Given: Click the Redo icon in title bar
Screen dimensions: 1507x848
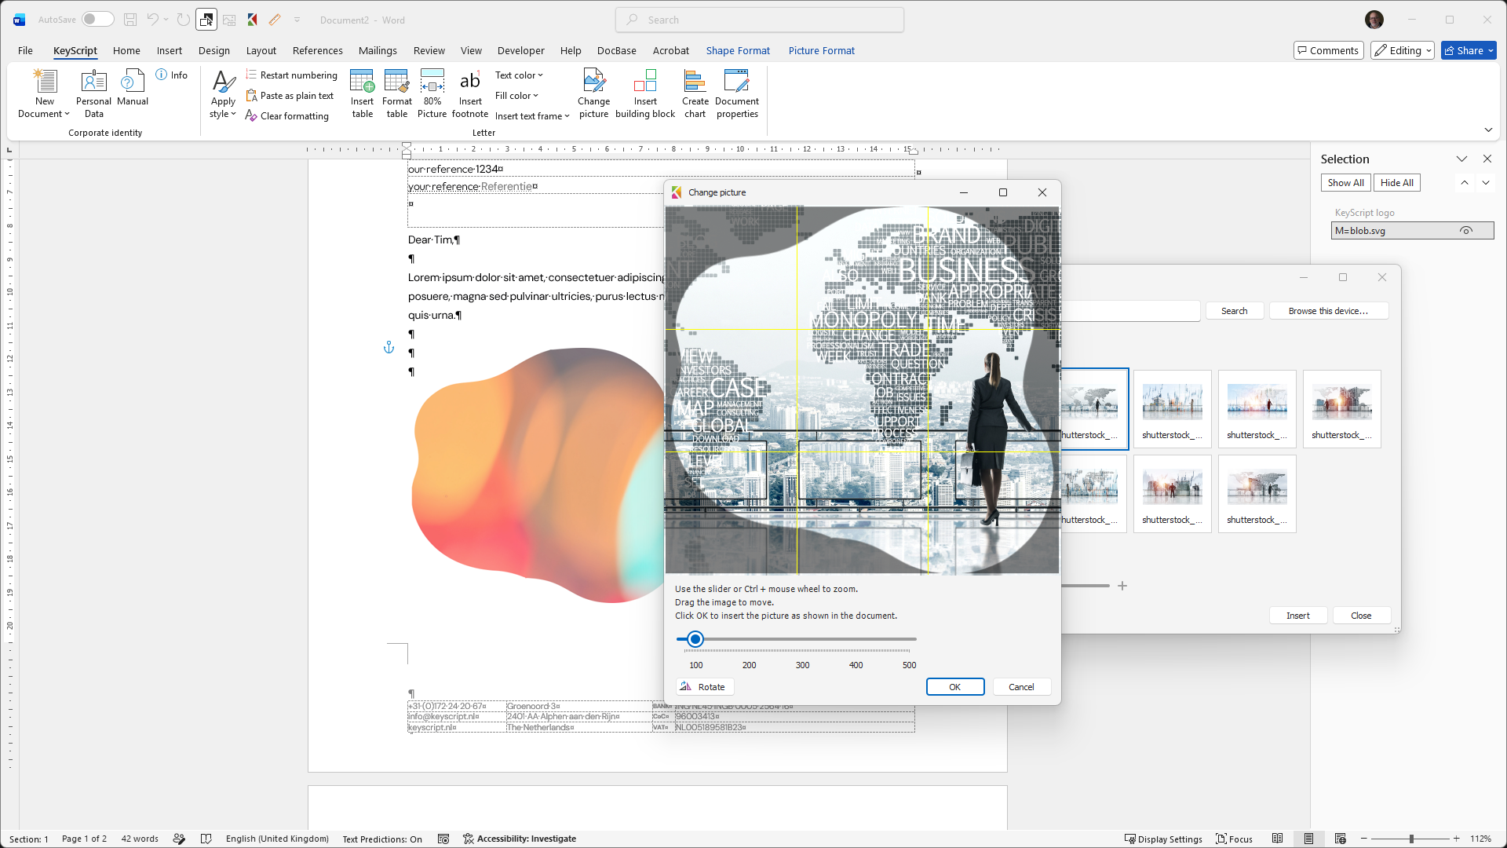Looking at the screenshot, I should coord(183,20).
